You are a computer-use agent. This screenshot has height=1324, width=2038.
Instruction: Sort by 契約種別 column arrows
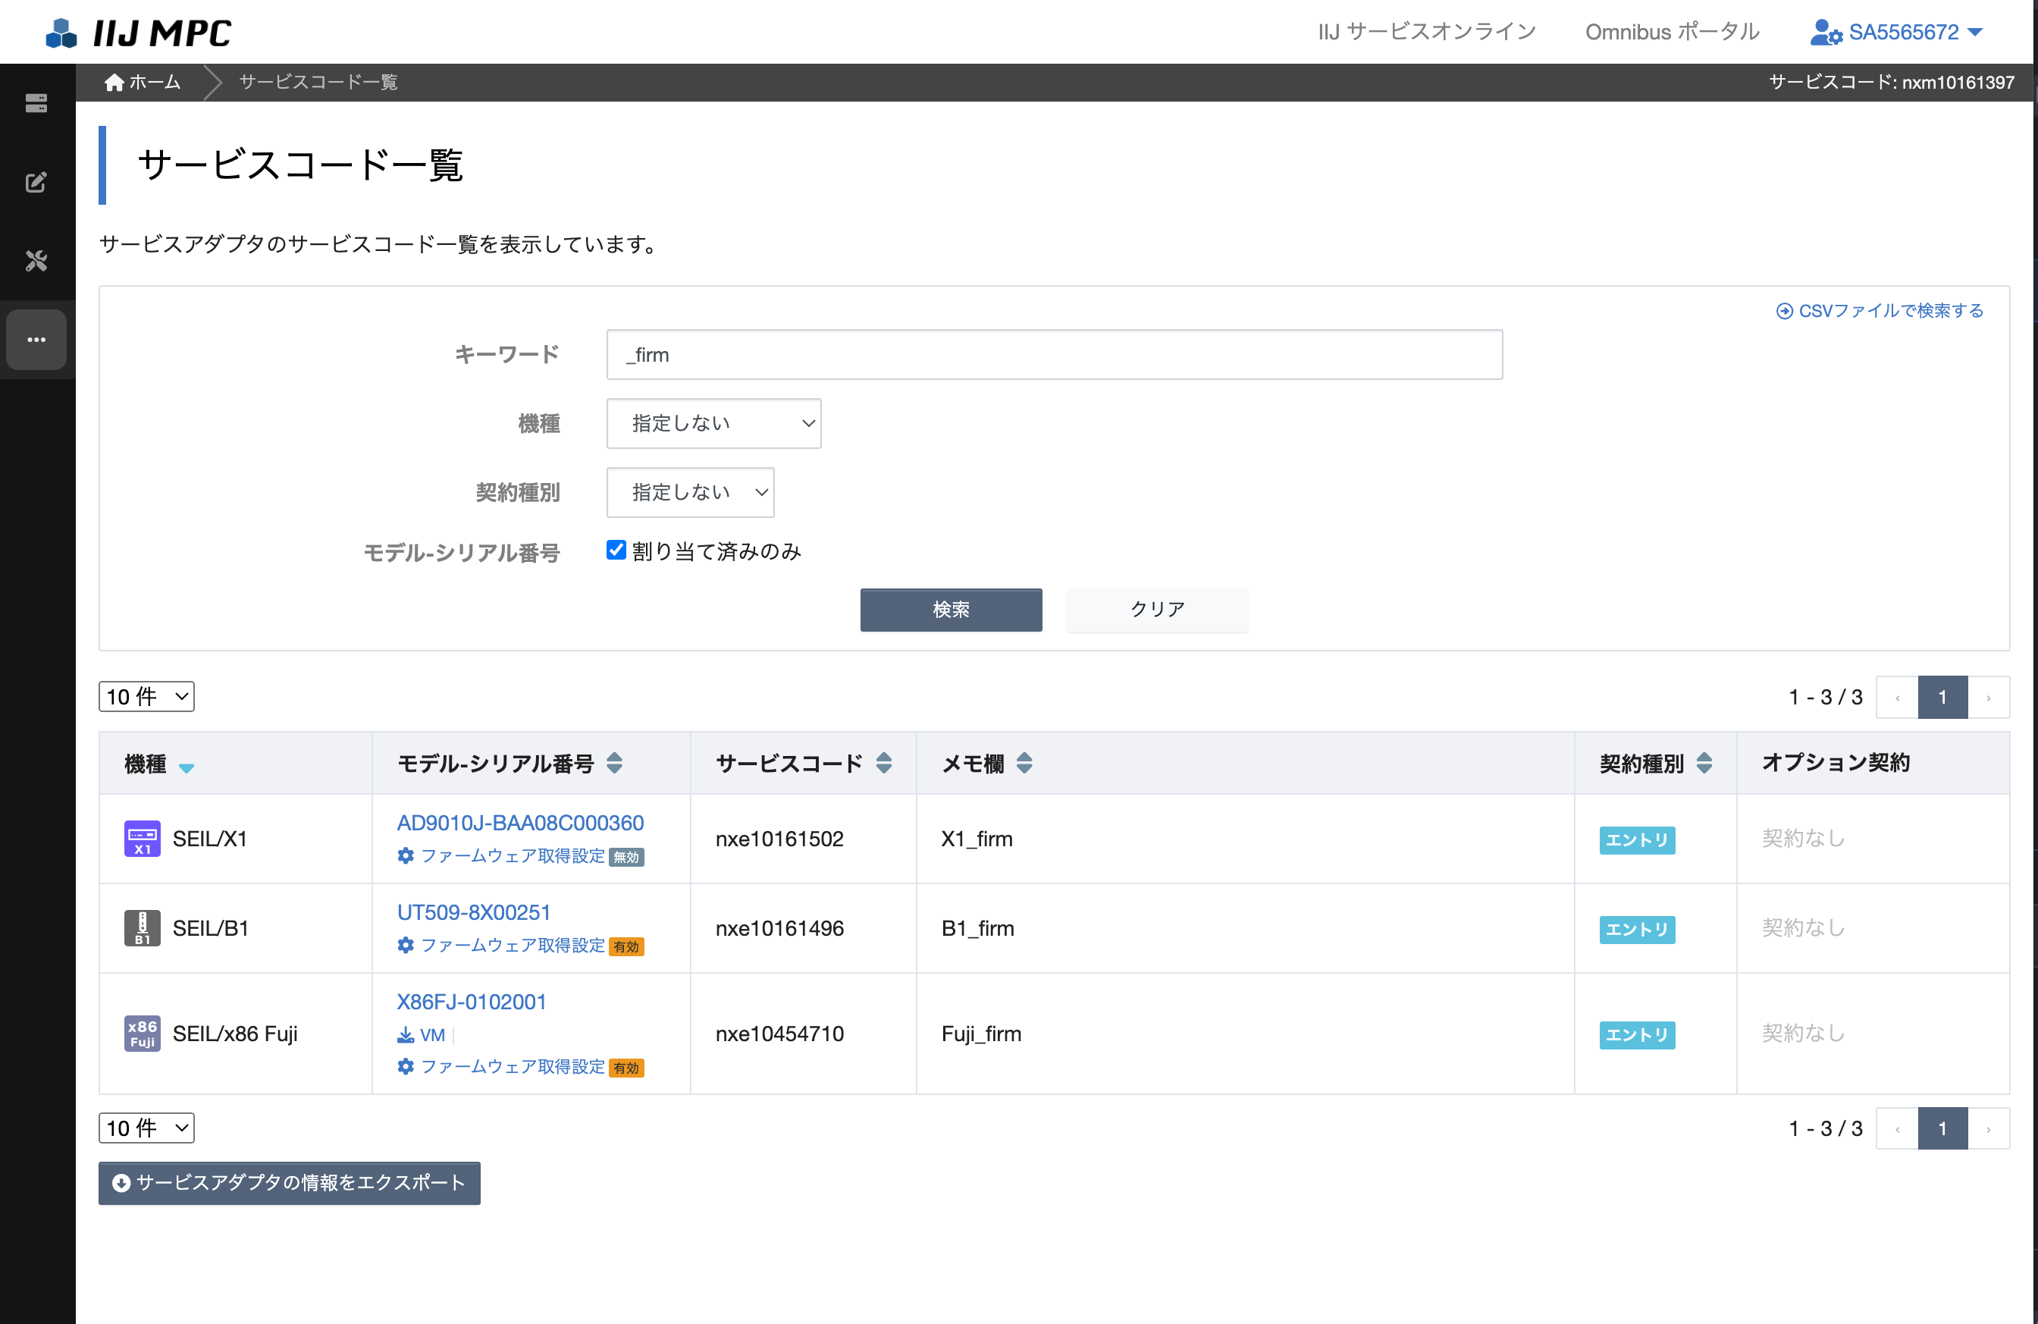(1704, 762)
